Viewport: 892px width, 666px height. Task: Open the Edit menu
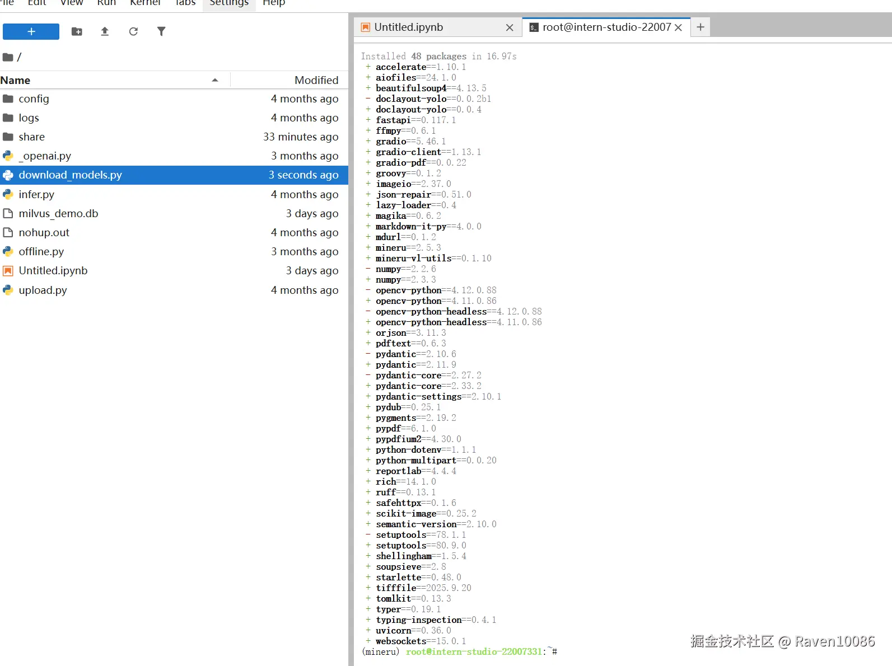(37, 3)
